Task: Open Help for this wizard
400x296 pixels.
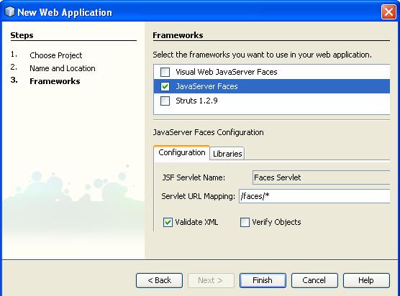Action: (366, 280)
